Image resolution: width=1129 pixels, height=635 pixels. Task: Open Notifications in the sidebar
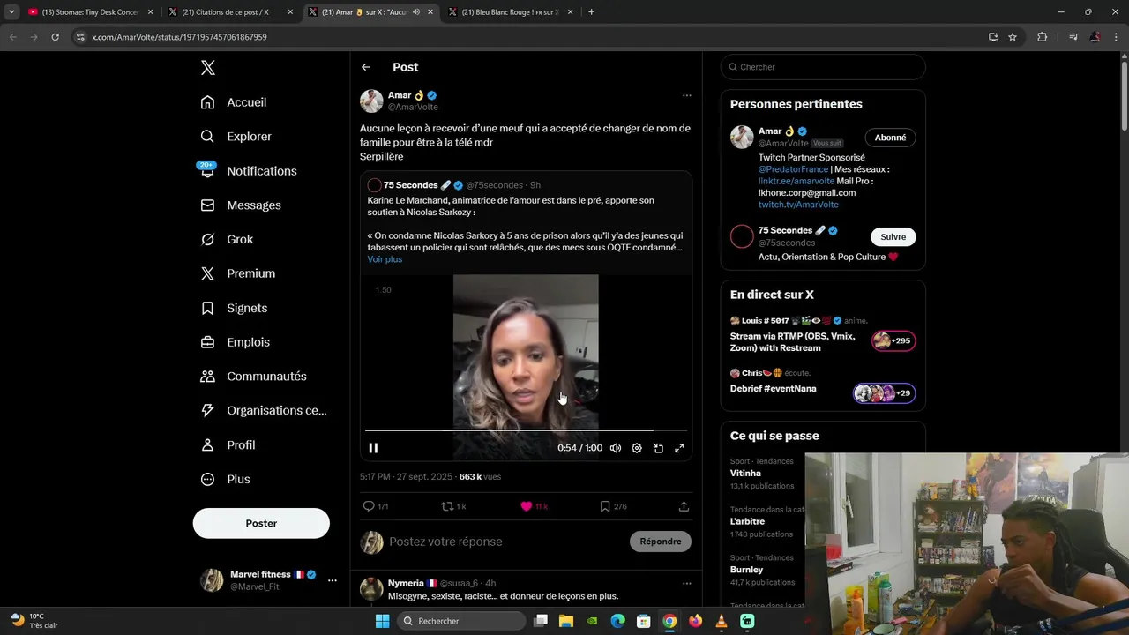coord(249,171)
